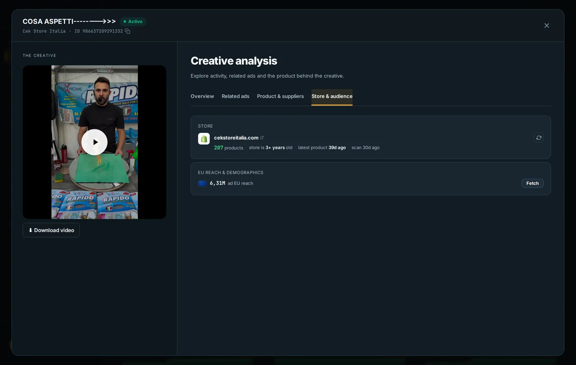Click the 'Creative analysis' heading
The image size is (576, 365).
(234, 61)
